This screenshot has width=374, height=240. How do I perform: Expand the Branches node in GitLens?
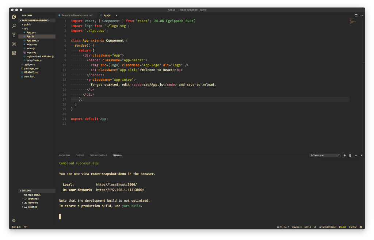pyautogui.click(x=33, y=199)
